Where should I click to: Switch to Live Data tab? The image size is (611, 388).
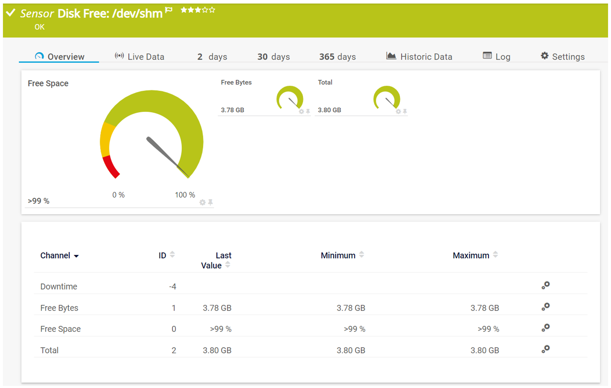click(x=139, y=56)
